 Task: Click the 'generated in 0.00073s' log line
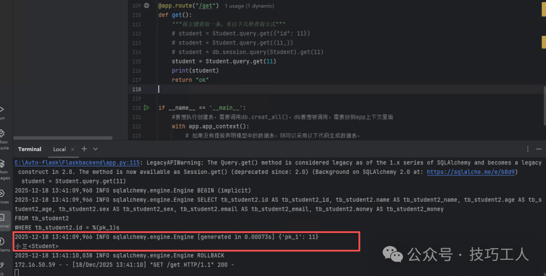[166, 237]
